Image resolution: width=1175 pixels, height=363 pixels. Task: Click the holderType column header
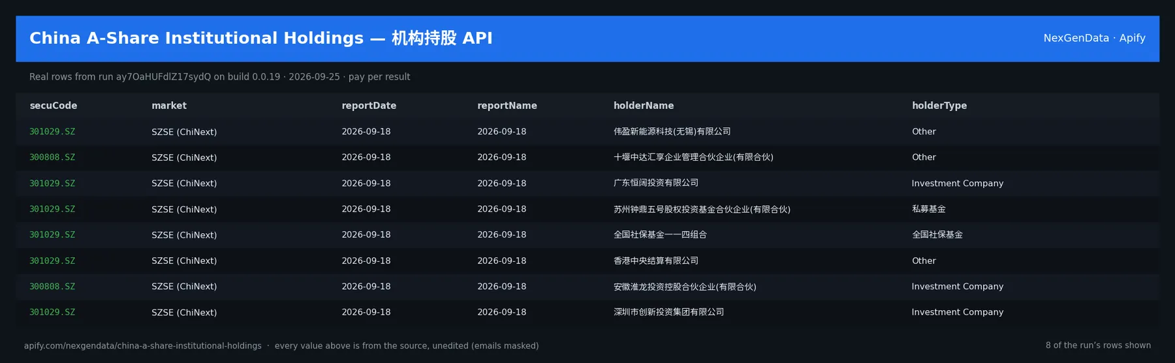939,106
